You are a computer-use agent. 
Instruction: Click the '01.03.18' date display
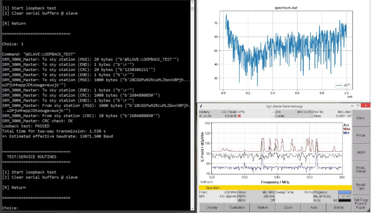pos(205,116)
